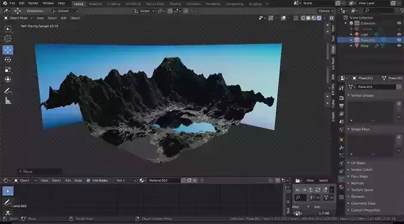Activate the Move tool
The image size is (404, 224).
(8, 50)
